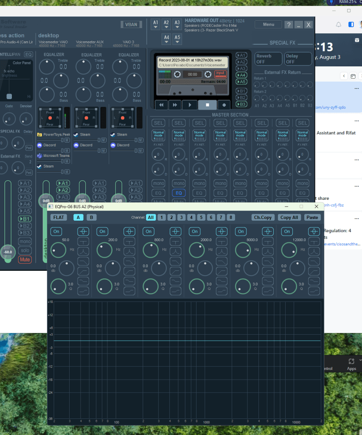Open notifications bell in the background window
The width and height of the screenshot is (362, 435).
(x=339, y=24)
